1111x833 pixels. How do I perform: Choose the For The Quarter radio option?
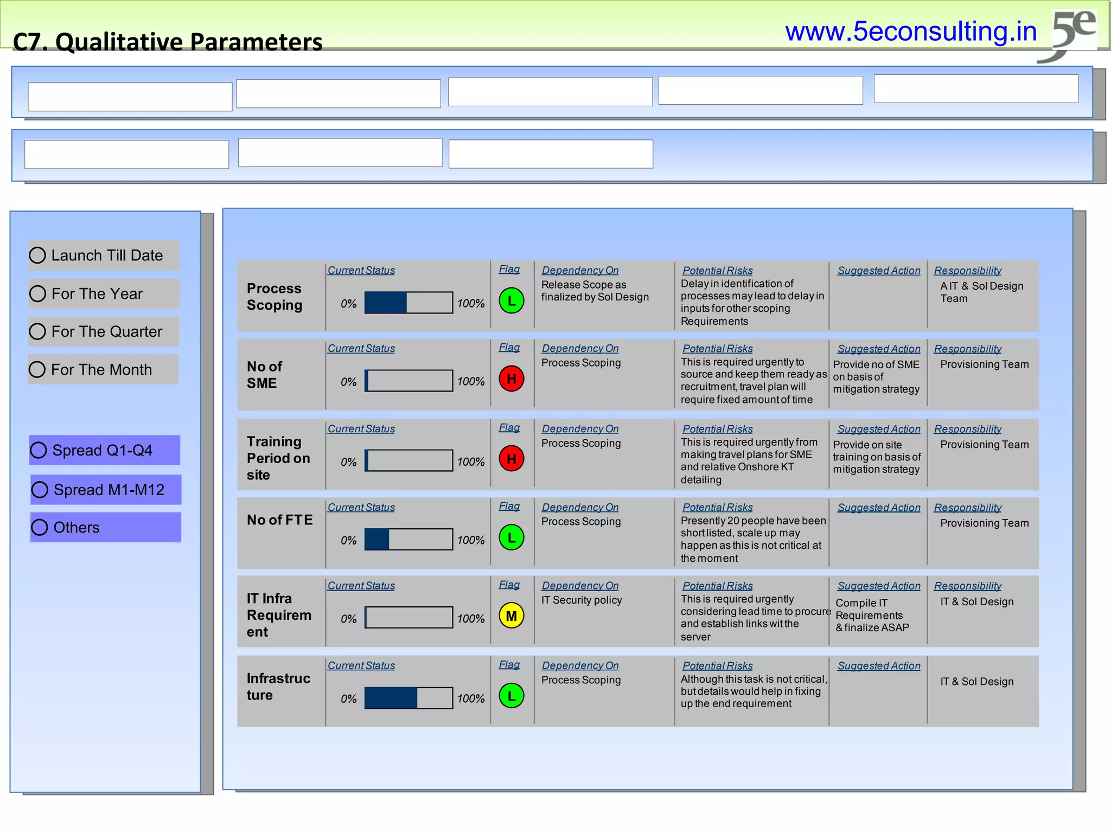pos(37,331)
